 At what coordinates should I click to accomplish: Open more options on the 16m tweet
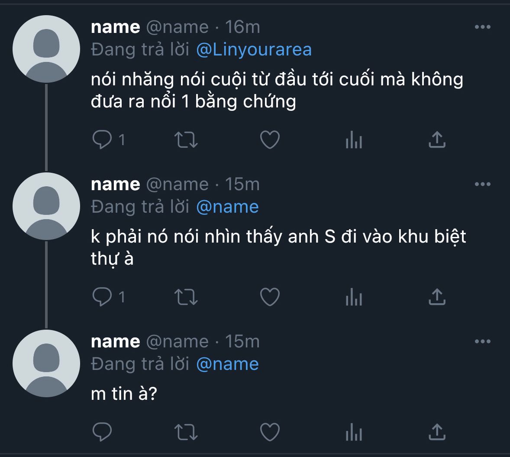click(482, 27)
